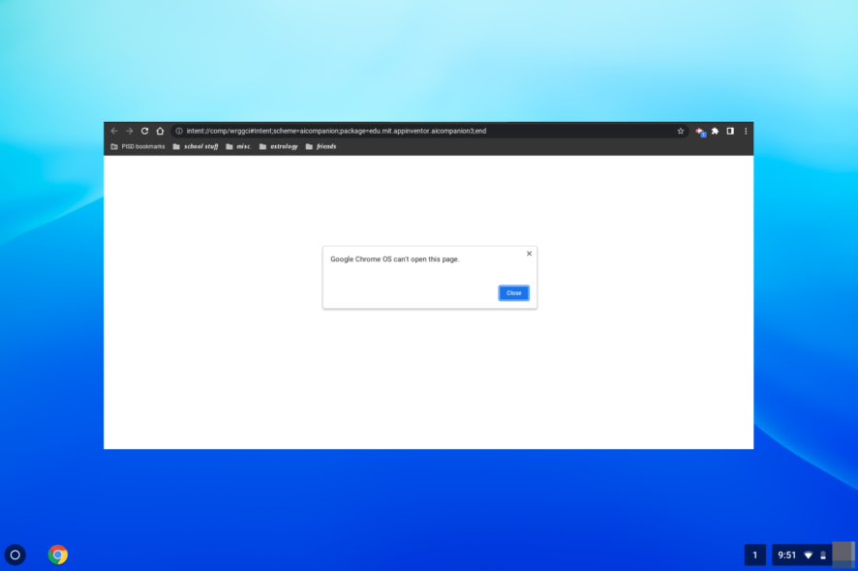Click the browser forward arrow
Viewport: 858px width, 571px height.
pyautogui.click(x=129, y=132)
